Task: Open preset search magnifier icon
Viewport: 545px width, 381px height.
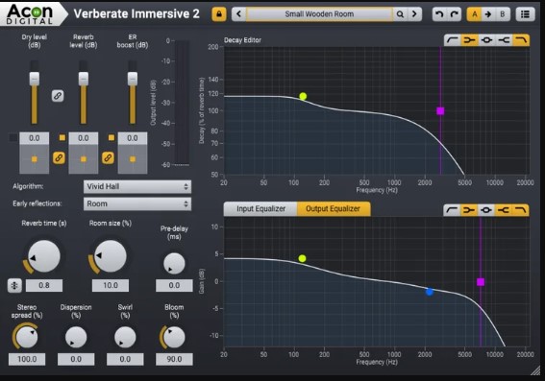Action: [x=400, y=14]
